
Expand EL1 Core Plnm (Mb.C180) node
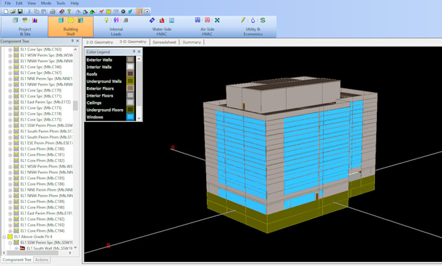(10, 149)
